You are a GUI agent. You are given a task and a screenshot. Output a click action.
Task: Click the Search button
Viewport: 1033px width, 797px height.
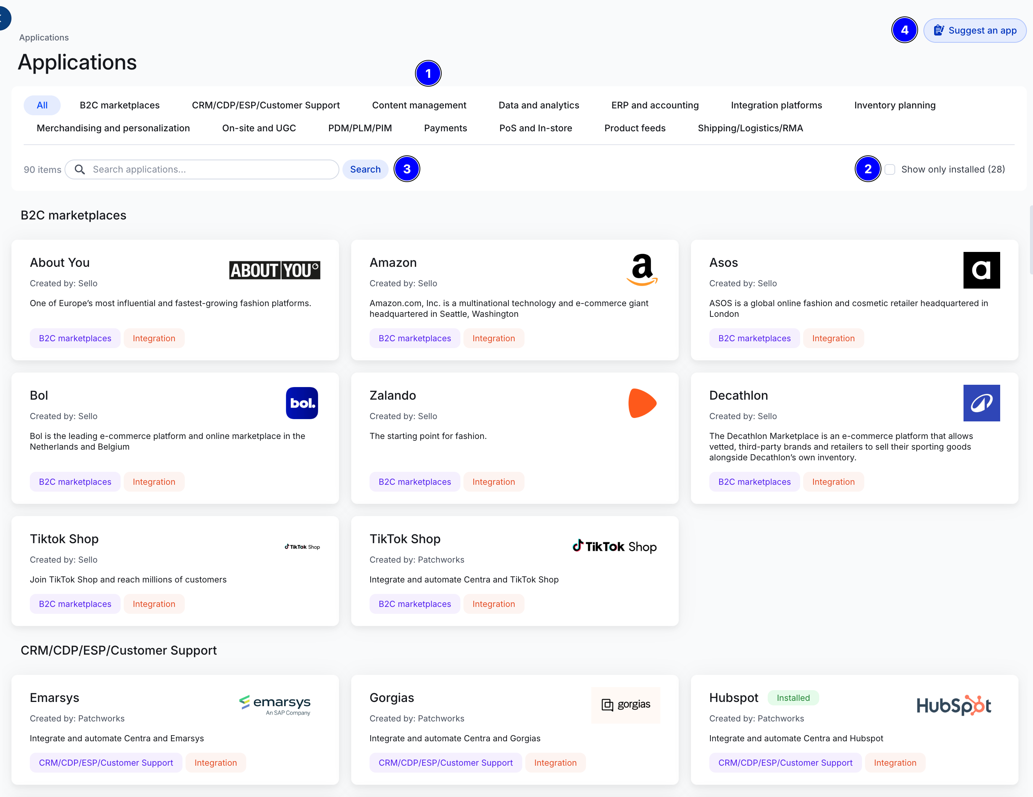pyautogui.click(x=365, y=169)
